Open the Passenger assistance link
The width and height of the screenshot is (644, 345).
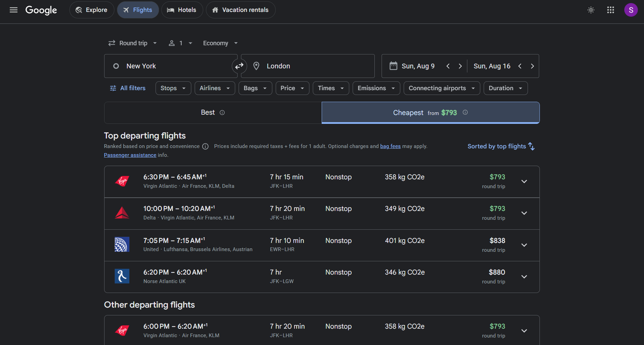pyautogui.click(x=130, y=155)
